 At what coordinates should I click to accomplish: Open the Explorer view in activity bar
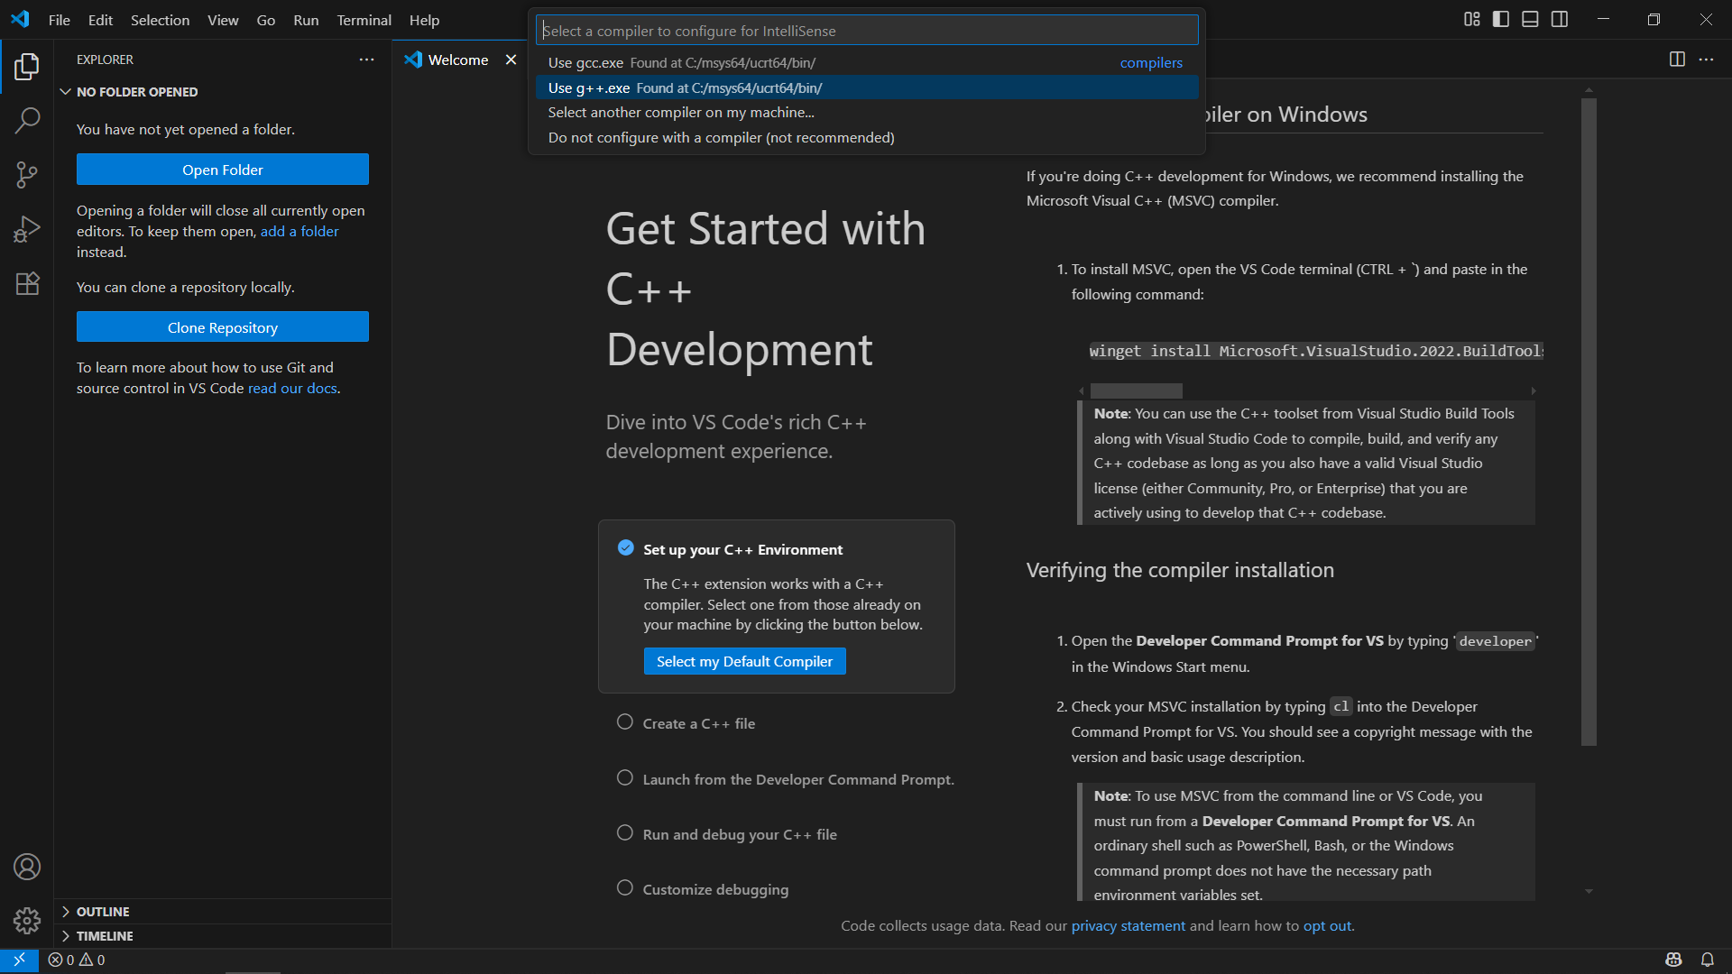pyautogui.click(x=27, y=66)
